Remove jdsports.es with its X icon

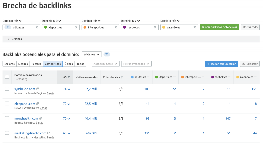(x=76, y=27)
